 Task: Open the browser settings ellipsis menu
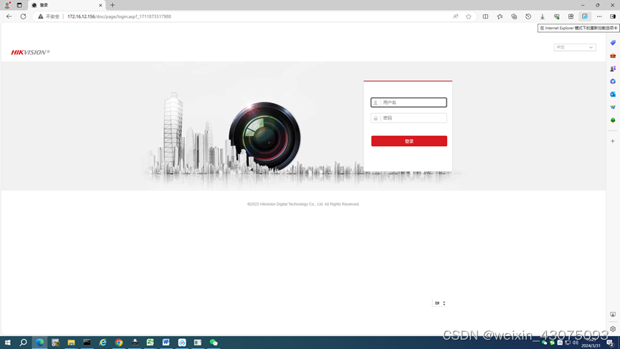tap(599, 16)
